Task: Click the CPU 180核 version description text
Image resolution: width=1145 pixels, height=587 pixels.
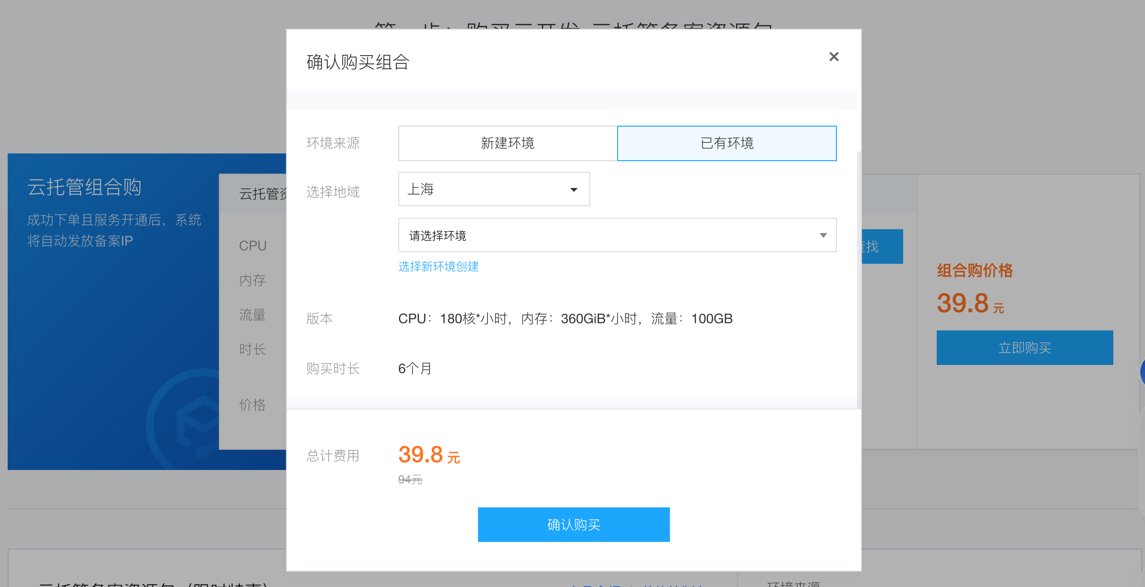Action: [x=565, y=318]
